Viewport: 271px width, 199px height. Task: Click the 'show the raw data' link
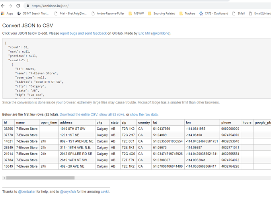(144, 115)
